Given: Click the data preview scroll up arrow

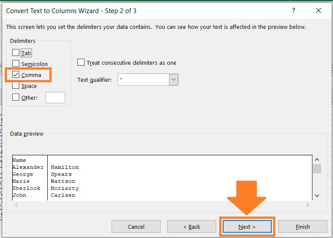Looking at the screenshot, I should (x=317, y=160).
